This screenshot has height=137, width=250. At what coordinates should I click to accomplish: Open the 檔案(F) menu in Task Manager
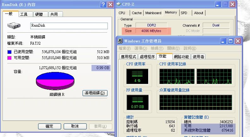pyautogui.click(x=125, y=48)
